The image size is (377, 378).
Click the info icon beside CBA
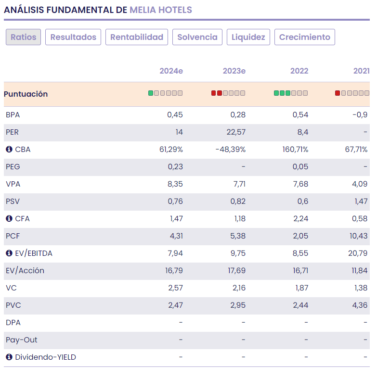click(9, 150)
